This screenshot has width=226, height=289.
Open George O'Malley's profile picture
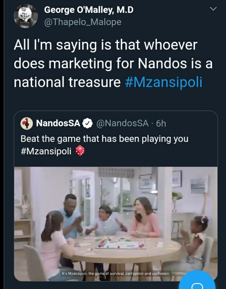(26, 16)
